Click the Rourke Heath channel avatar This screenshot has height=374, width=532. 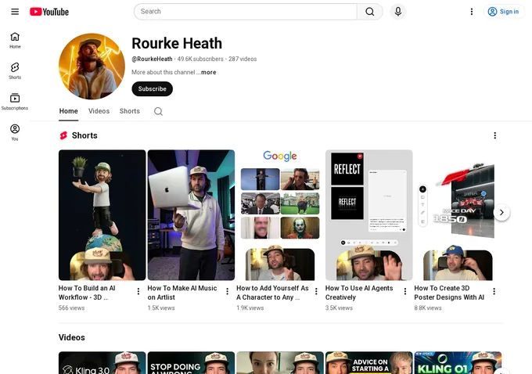[92, 67]
